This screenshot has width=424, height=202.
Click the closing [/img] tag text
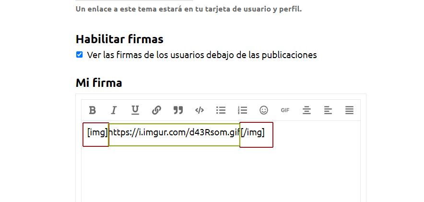253,133
